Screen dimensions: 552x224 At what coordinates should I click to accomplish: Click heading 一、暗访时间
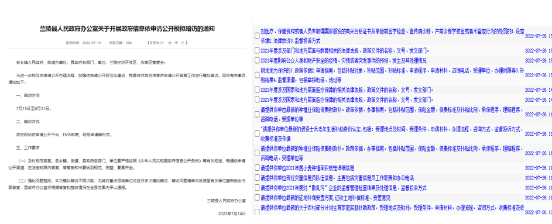point(28,95)
